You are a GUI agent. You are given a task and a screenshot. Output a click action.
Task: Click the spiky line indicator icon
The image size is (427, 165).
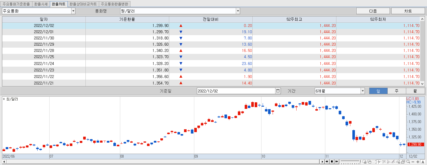(389, 162)
